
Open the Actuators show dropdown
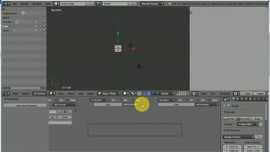click(x=166, y=100)
